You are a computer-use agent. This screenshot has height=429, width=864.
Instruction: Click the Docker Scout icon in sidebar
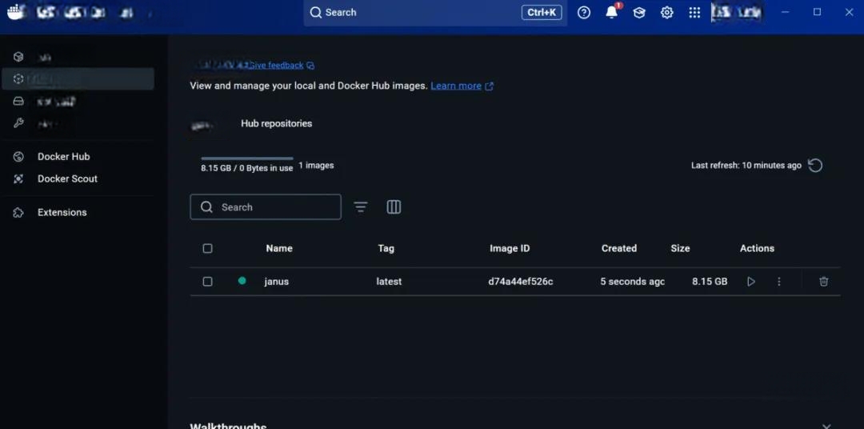[18, 178]
